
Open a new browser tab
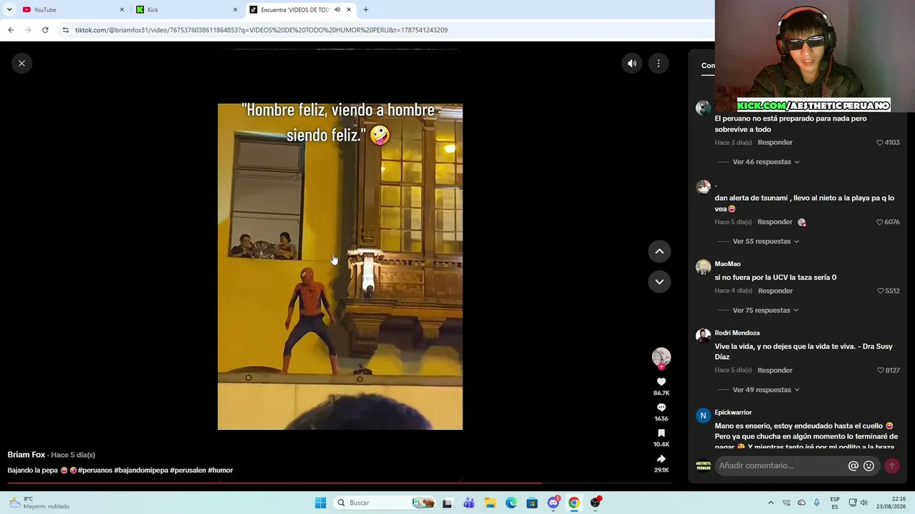pos(366,10)
